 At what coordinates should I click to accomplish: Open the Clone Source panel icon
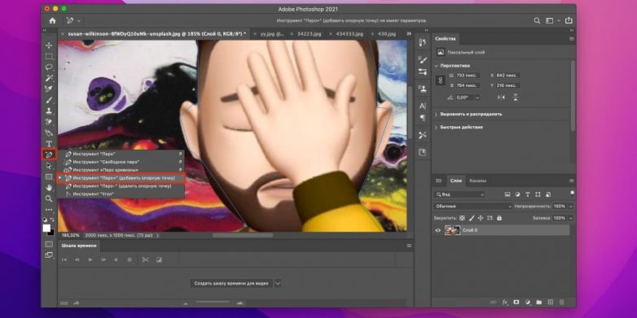[x=423, y=89]
